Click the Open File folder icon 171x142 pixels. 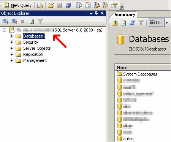point(51,5)
